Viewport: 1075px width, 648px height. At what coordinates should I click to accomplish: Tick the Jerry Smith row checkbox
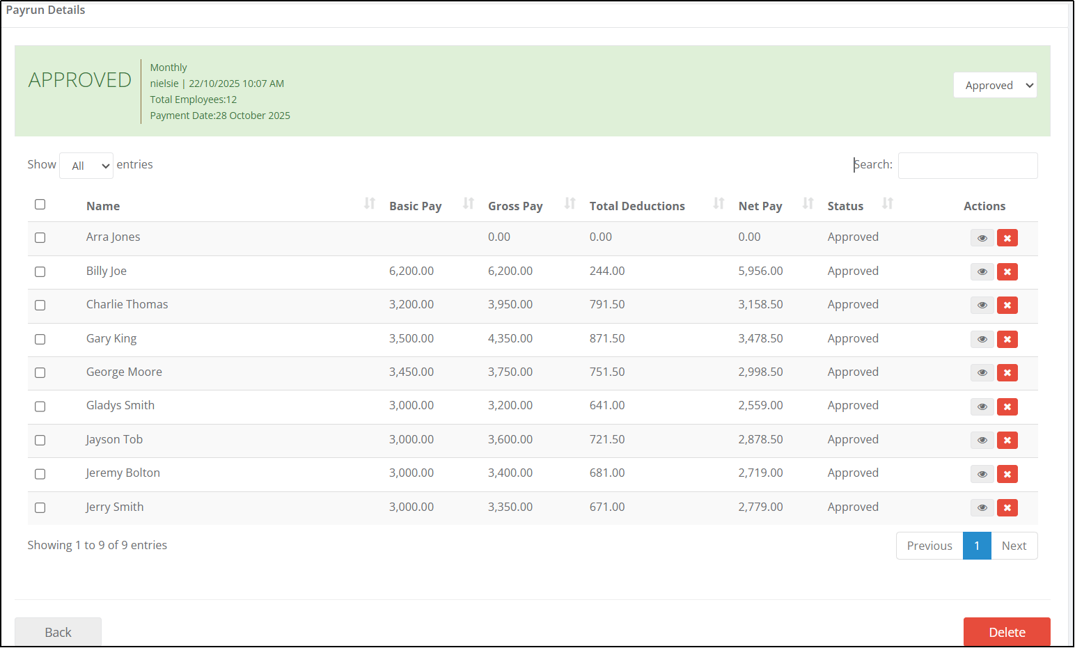[40, 507]
